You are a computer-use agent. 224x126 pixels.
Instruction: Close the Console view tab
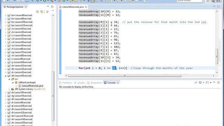[x=118, y=83]
